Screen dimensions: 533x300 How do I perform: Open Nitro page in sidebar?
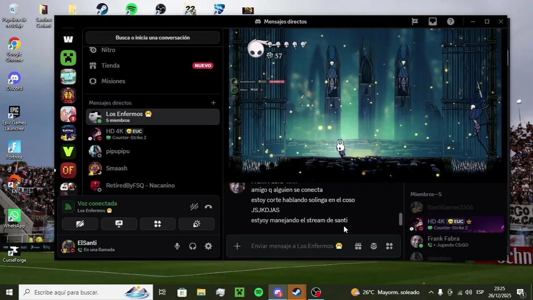[x=153, y=50]
